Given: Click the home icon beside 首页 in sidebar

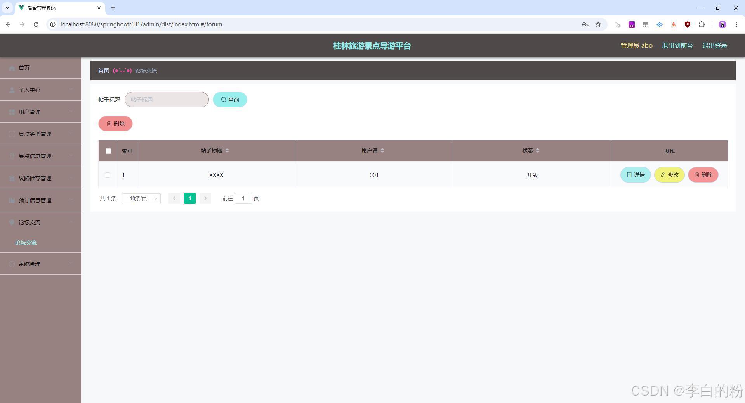Looking at the screenshot, I should 12,68.
